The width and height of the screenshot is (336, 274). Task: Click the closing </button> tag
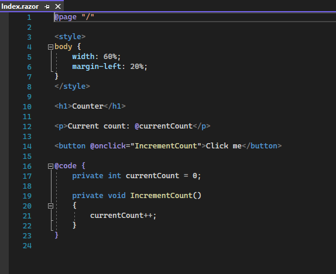pos(262,146)
